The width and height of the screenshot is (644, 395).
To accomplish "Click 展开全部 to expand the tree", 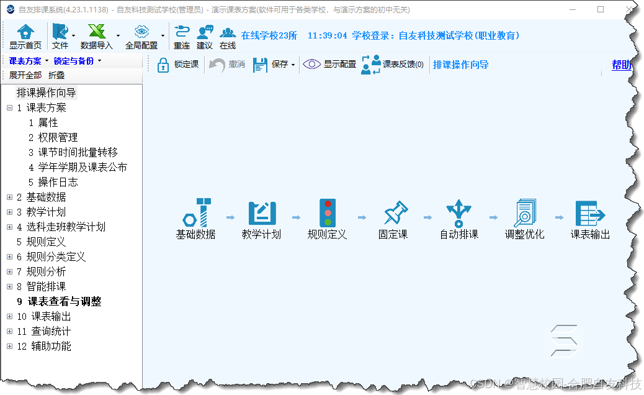I will [25, 75].
